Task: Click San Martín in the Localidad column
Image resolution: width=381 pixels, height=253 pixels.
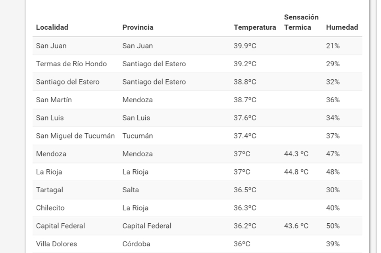Action: pos(54,100)
